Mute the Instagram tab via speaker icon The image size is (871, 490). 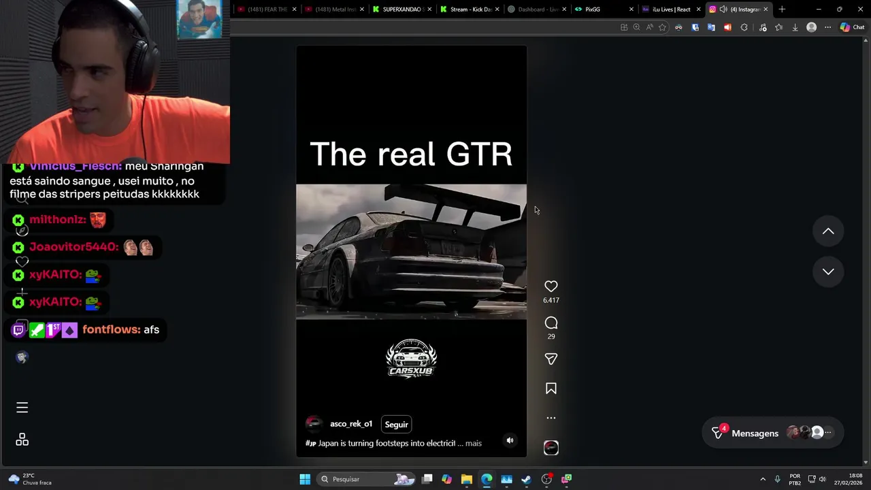(x=723, y=10)
